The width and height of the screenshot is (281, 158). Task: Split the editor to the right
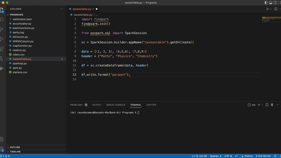click(276, 9)
